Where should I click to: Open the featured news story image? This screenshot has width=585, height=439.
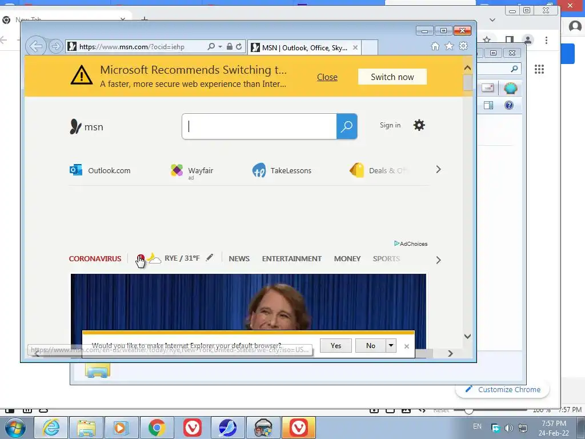248,302
